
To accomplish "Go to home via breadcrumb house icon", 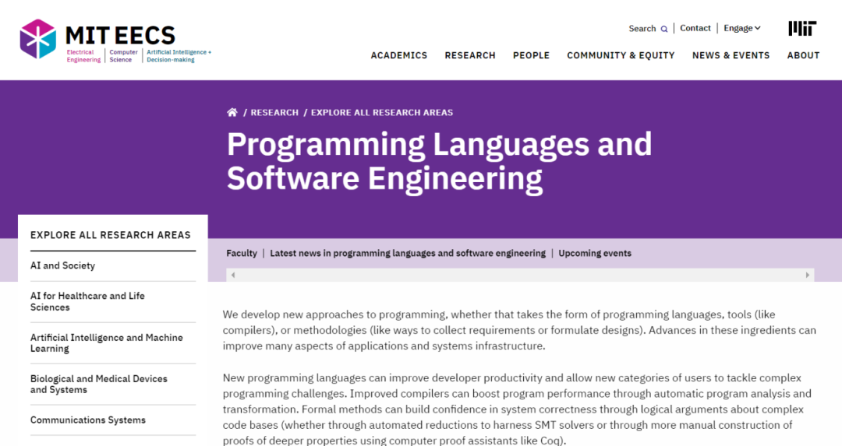I will (x=232, y=112).
